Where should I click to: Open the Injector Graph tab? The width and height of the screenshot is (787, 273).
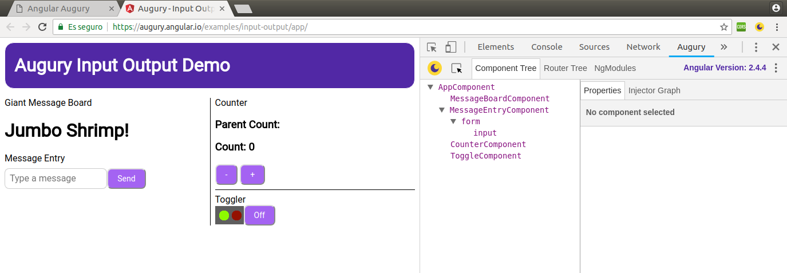(x=654, y=90)
